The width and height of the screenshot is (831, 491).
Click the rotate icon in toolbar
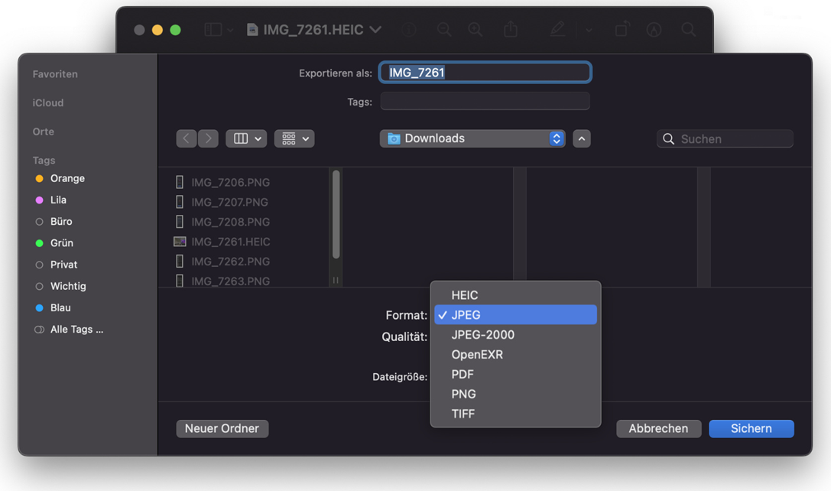coord(622,30)
